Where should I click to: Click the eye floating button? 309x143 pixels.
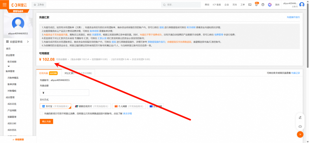pyautogui.click(x=300, y=126)
